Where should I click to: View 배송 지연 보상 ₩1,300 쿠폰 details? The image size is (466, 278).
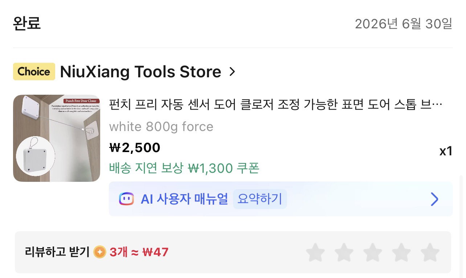tap(184, 168)
